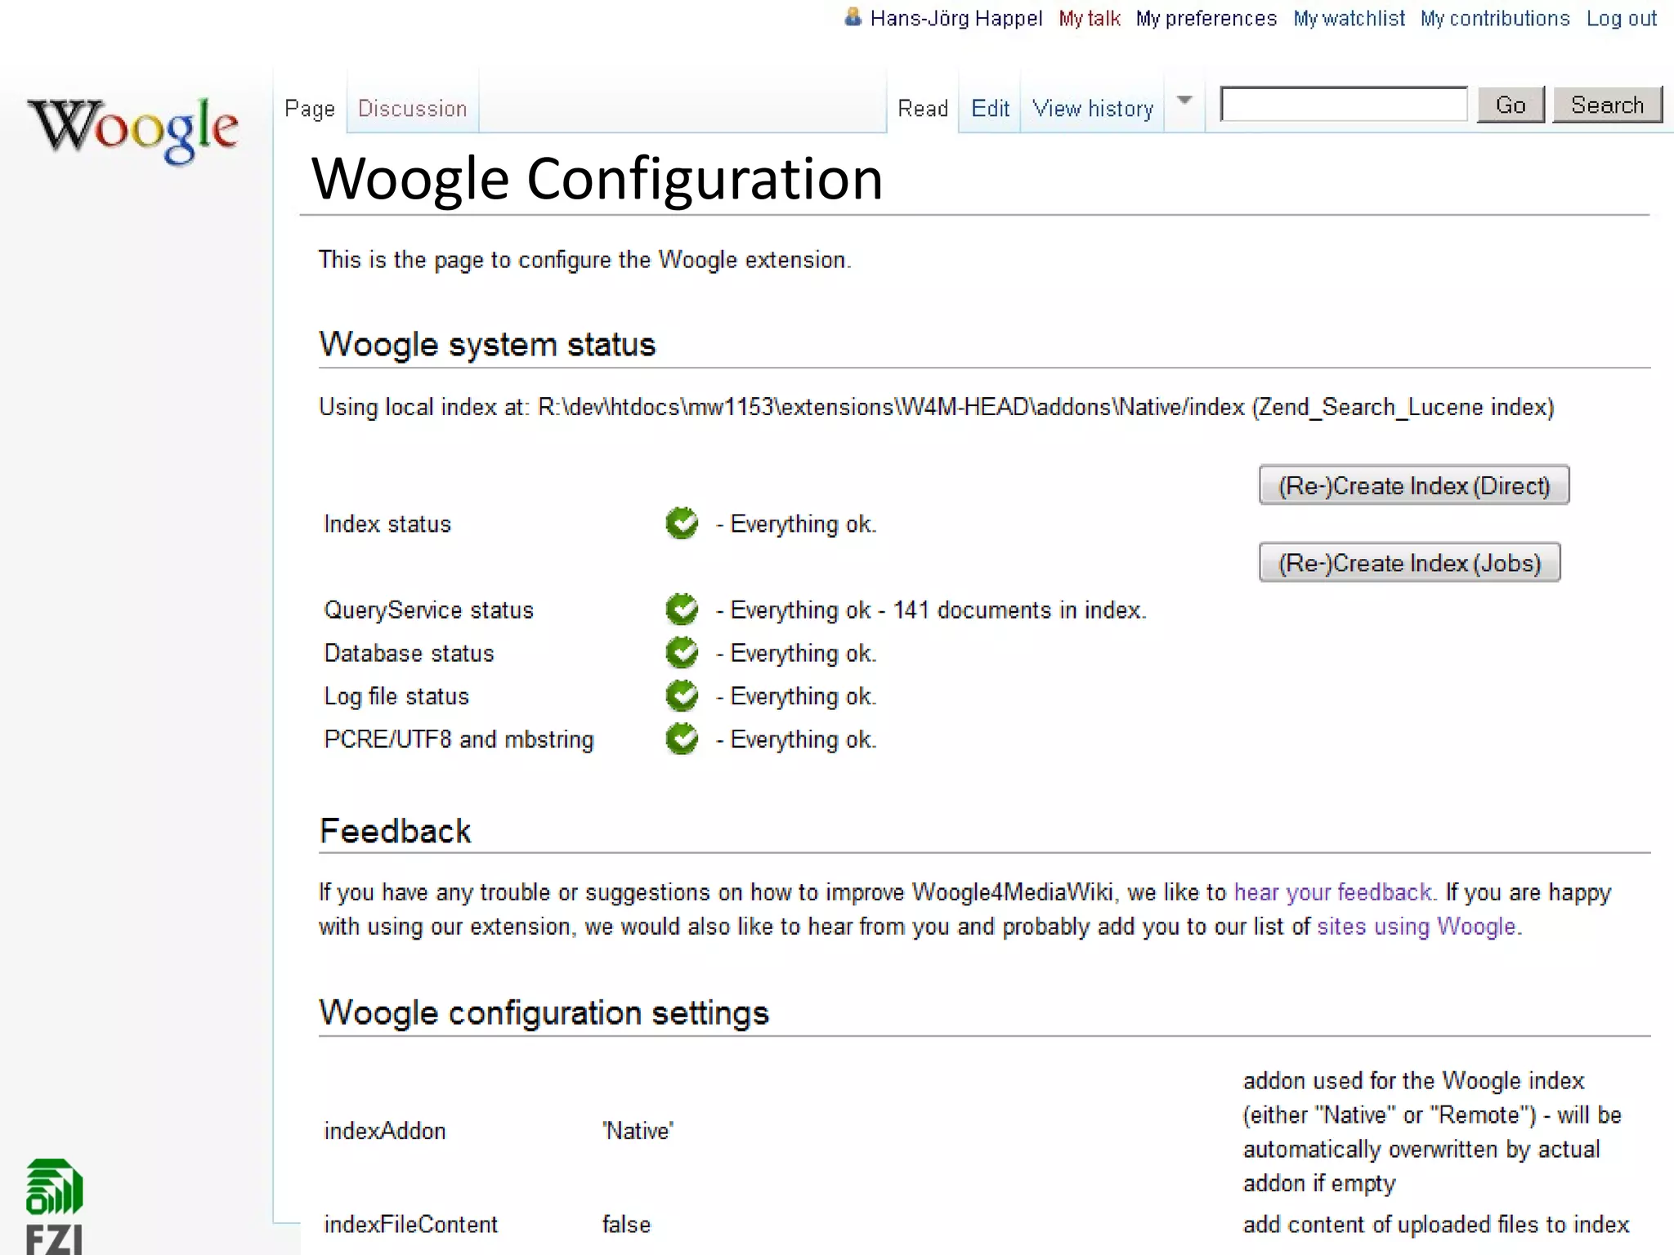Click the 'Native' setting value
The height and width of the screenshot is (1255, 1674).
point(638,1131)
